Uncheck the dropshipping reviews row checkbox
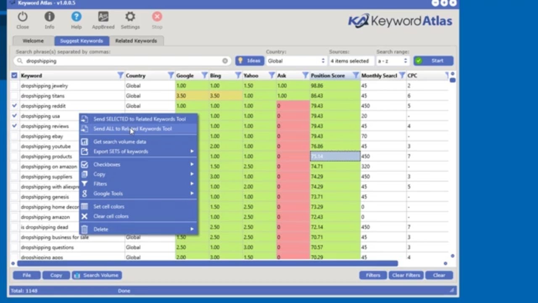The width and height of the screenshot is (538, 303). pos(14,126)
